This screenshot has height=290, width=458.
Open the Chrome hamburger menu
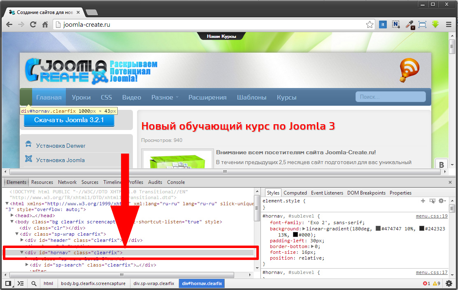pos(449,25)
